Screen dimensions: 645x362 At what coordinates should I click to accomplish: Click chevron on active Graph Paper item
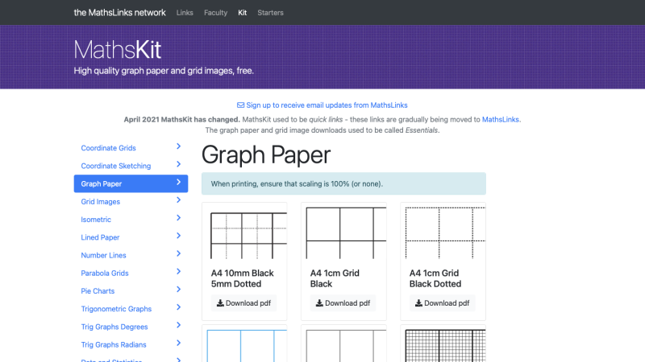pyautogui.click(x=178, y=182)
